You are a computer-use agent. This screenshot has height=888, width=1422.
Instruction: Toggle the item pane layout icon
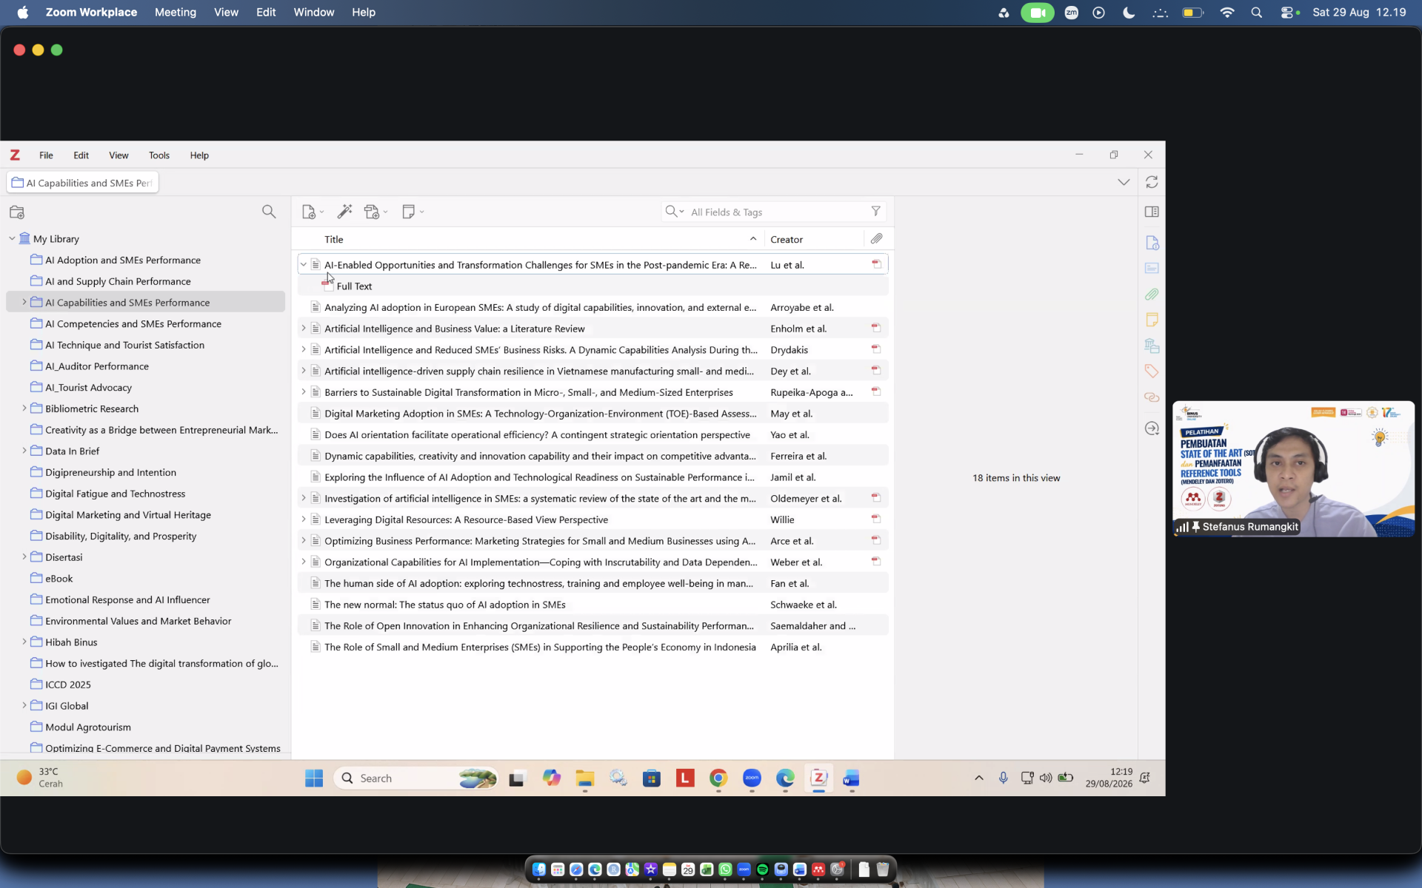point(1152,212)
